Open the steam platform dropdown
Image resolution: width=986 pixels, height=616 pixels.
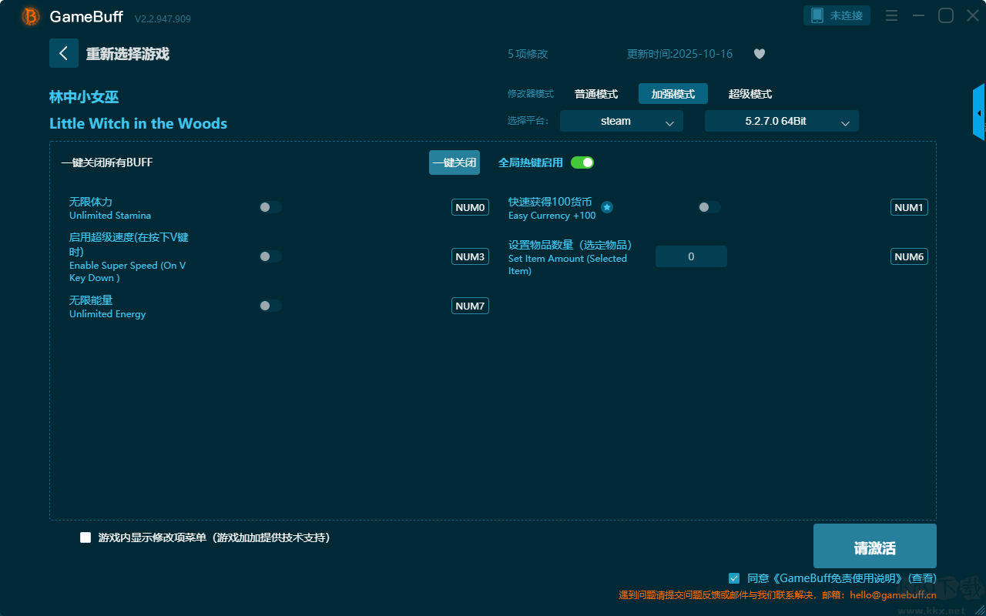tap(622, 121)
